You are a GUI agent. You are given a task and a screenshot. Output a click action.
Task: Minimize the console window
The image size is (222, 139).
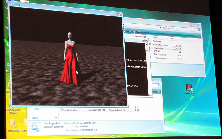click(140, 41)
